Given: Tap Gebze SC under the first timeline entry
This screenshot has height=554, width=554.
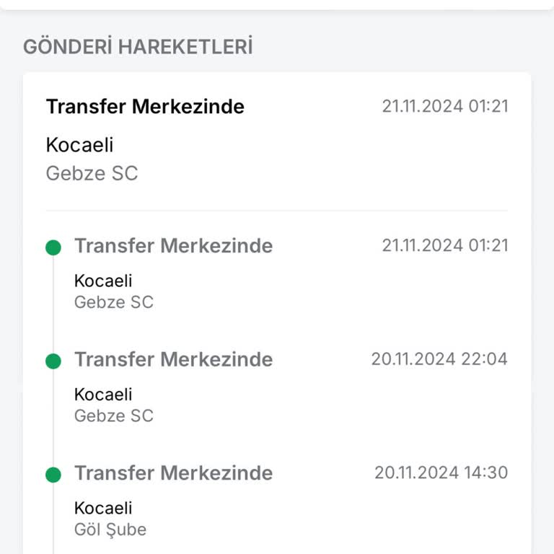Looking at the screenshot, I should pyautogui.click(x=114, y=302).
